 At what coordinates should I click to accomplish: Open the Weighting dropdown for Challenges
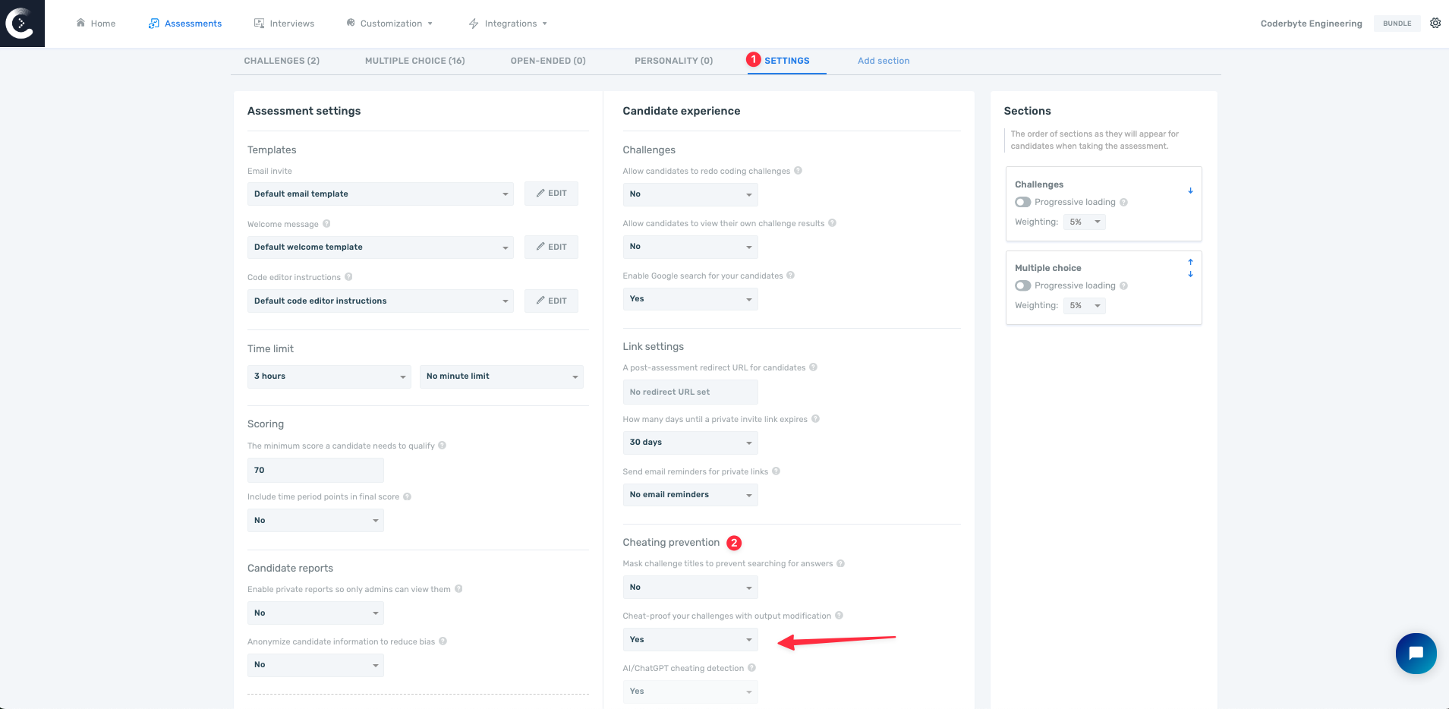pos(1084,222)
